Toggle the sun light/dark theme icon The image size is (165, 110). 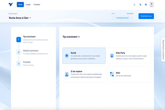(146, 5)
